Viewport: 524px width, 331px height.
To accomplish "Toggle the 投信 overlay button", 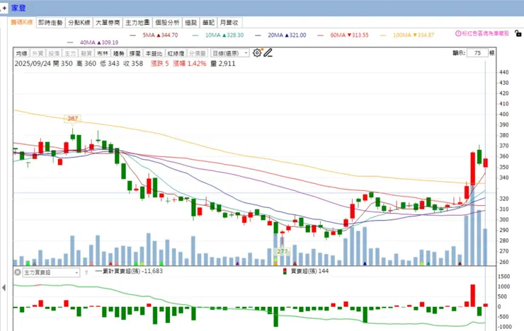I will click(x=54, y=53).
